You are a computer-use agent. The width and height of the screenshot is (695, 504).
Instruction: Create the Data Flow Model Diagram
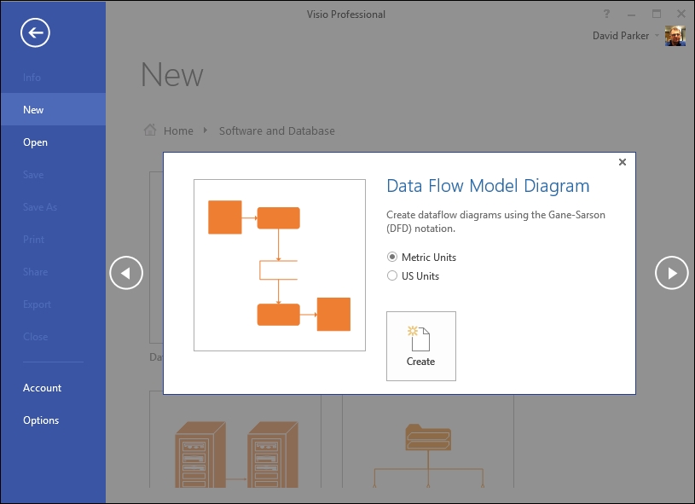(x=420, y=345)
